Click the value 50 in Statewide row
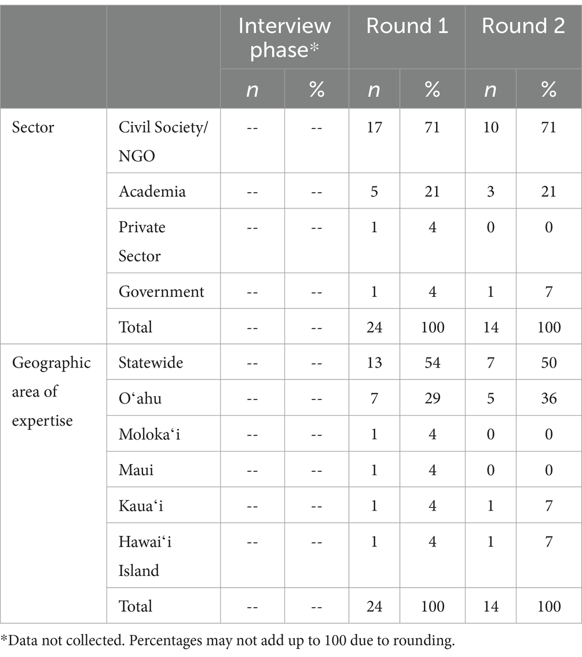Screen dimensions: 582x657 [548, 363]
